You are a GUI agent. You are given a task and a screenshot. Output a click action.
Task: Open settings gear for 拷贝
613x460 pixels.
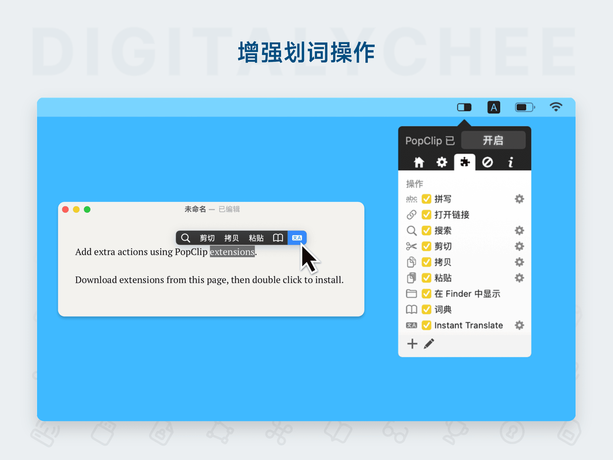tap(519, 262)
